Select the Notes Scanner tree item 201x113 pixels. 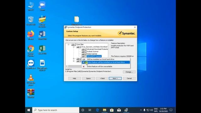click(x=92, y=54)
